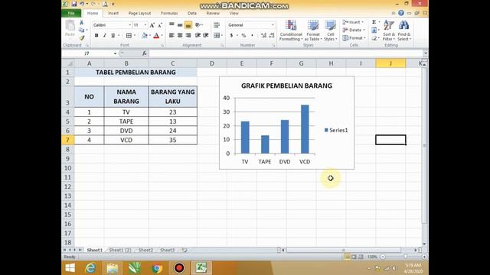Image resolution: width=490 pixels, height=275 pixels.
Task: Click zoom out minus button
Action: tap(383, 257)
